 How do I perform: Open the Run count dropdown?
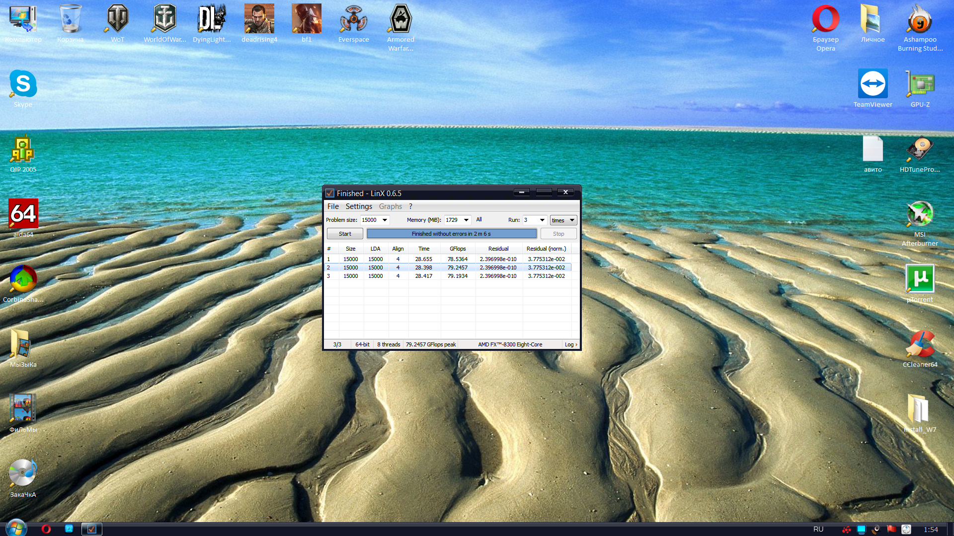point(542,220)
